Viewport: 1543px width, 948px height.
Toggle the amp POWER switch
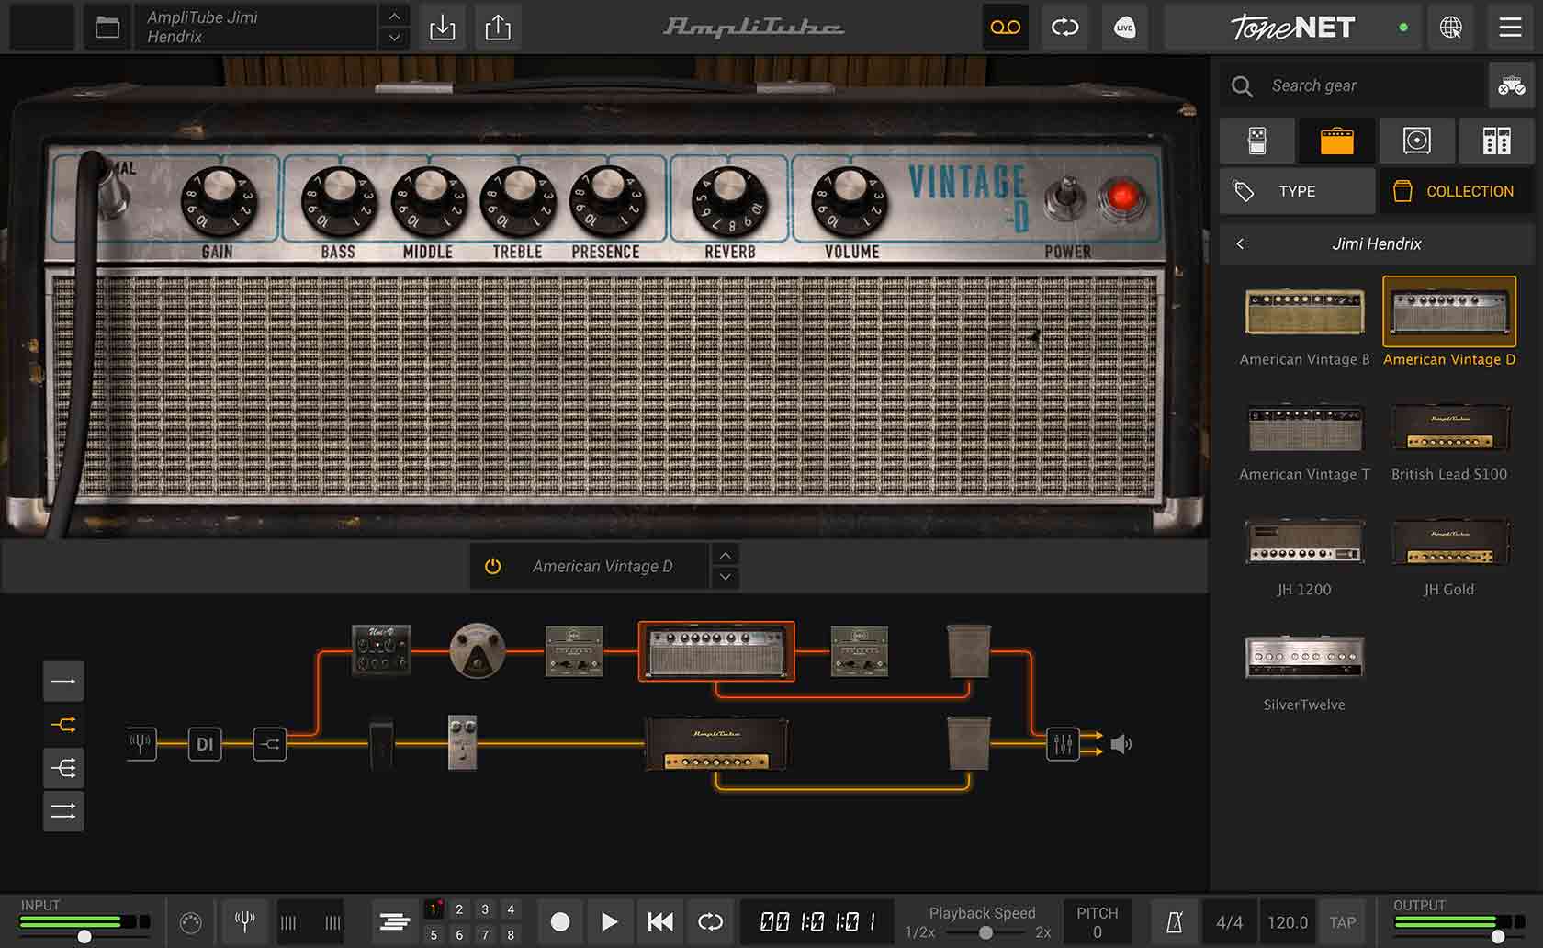(x=1065, y=195)
